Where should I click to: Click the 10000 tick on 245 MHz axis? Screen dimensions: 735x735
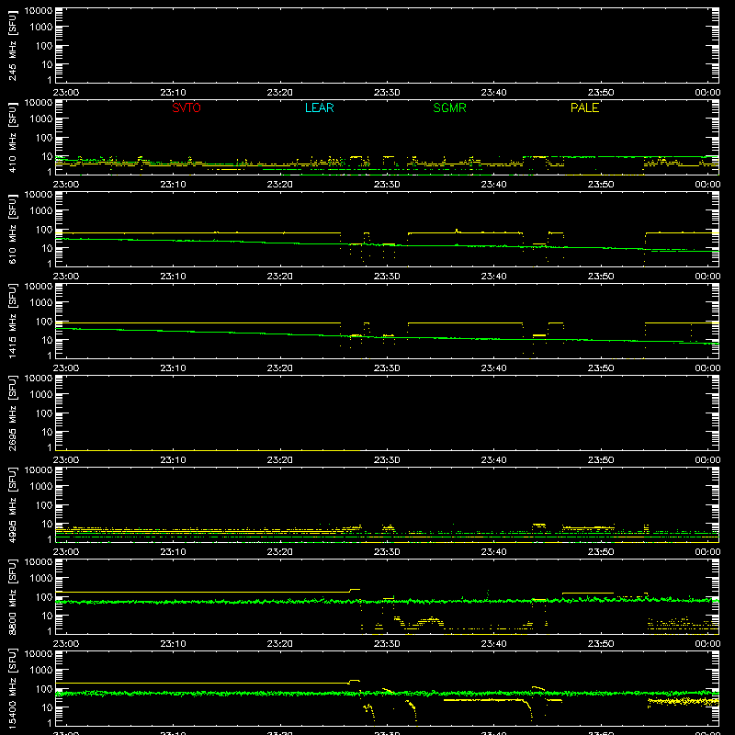(x=39, y=11)
